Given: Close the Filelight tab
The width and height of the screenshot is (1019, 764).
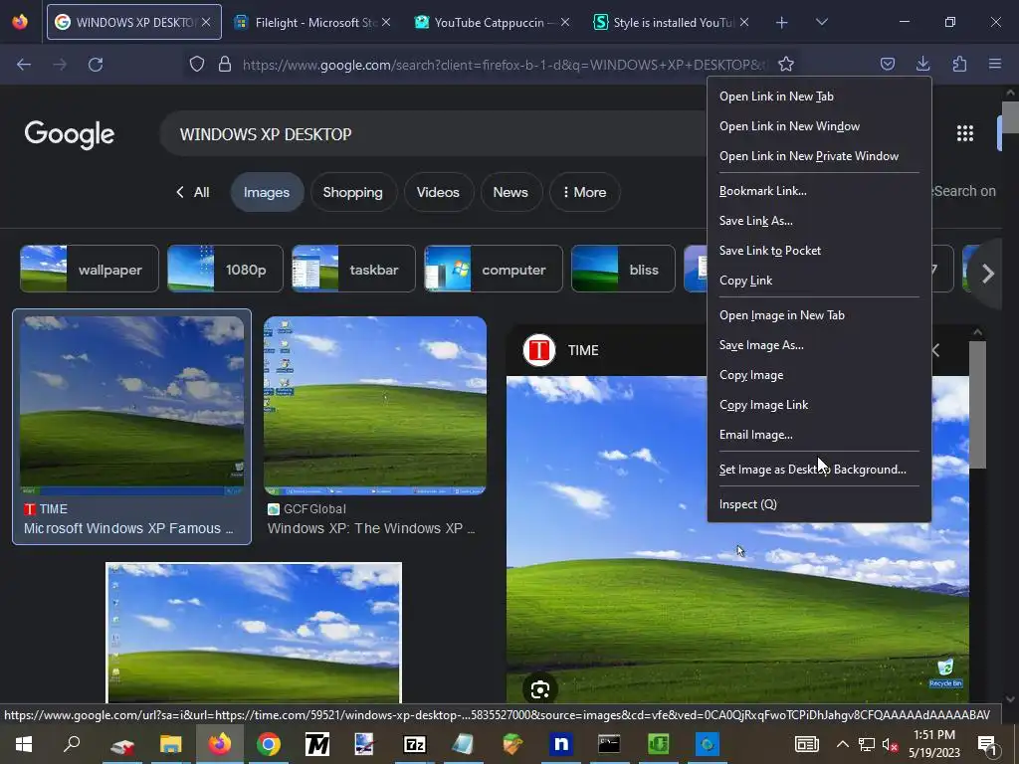Looking at the screenshot, I should tap(386, 22).
